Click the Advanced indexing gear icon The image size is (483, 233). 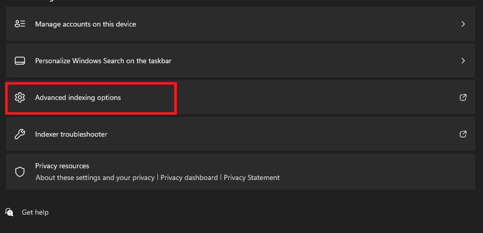(x=20, y=97)
